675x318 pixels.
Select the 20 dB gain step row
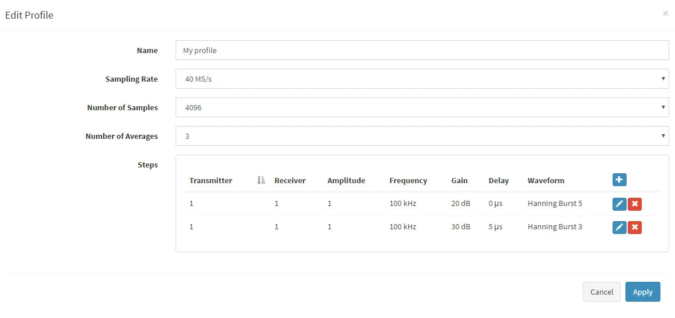[x=422, y=204]
